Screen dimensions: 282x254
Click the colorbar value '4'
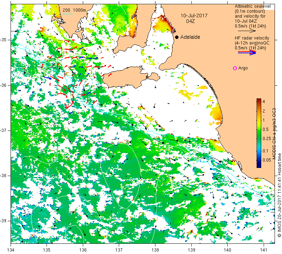point(264,102)
